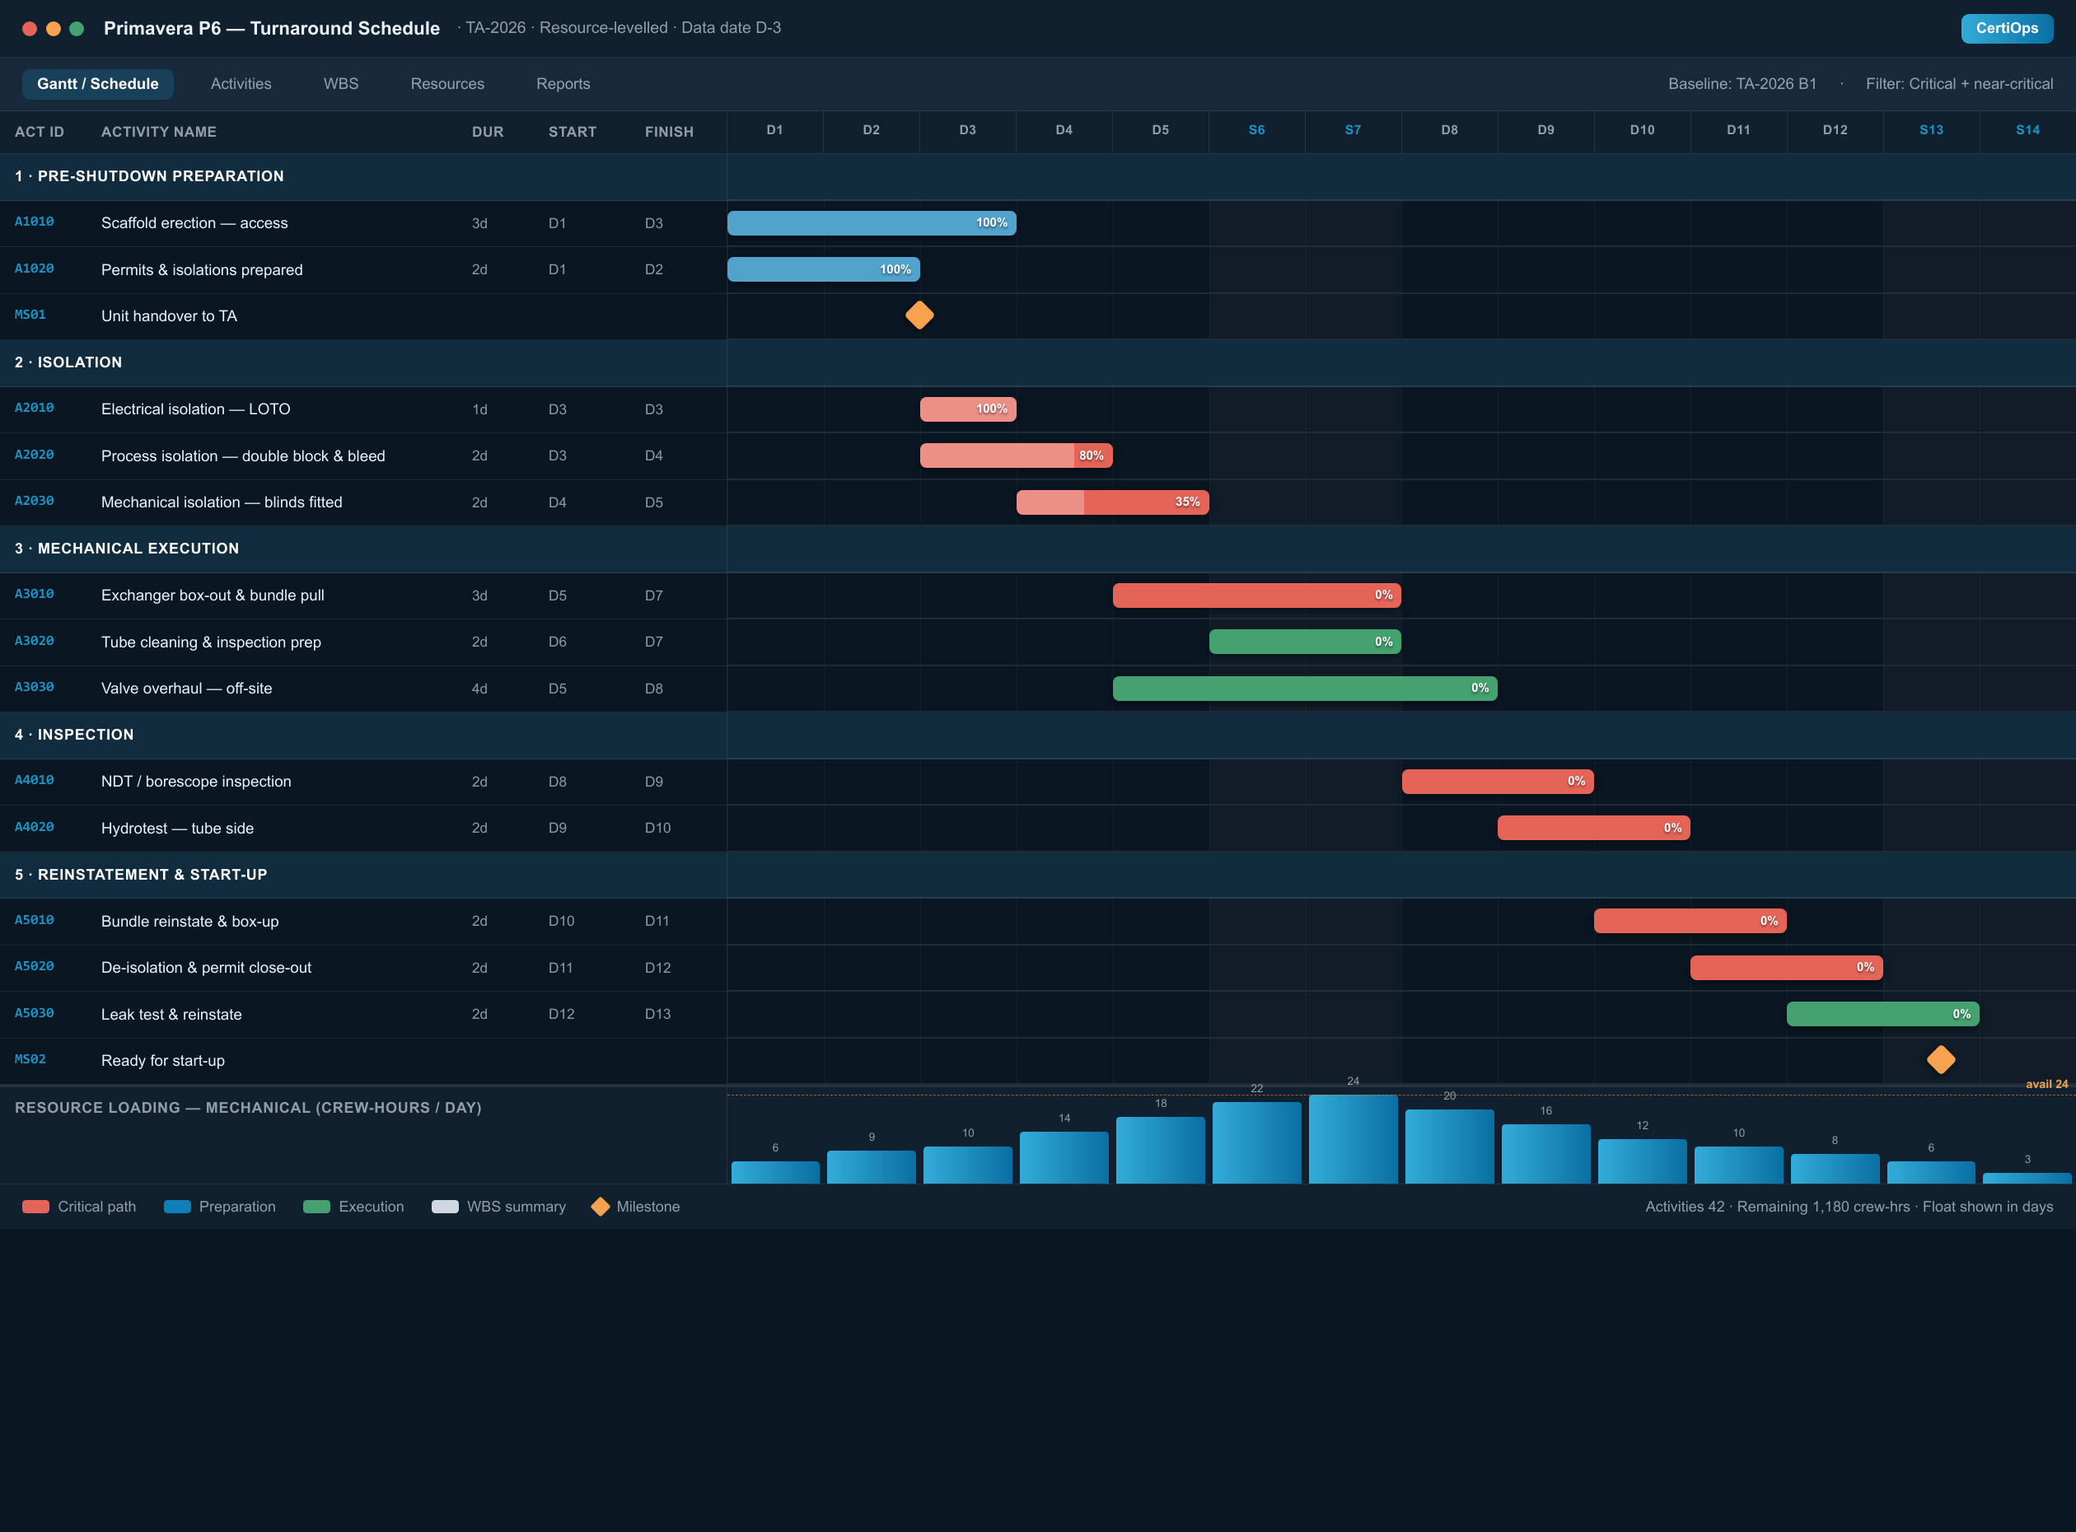The width and height of the screenshot is (2076, 1532).
Task: Click activity ID A1010
Action: pos(35,222)
